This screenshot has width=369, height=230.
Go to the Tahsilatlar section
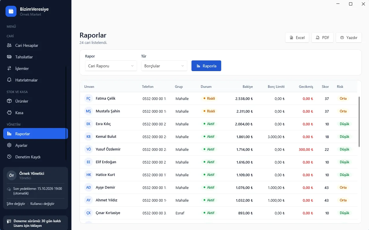(36, 57)
